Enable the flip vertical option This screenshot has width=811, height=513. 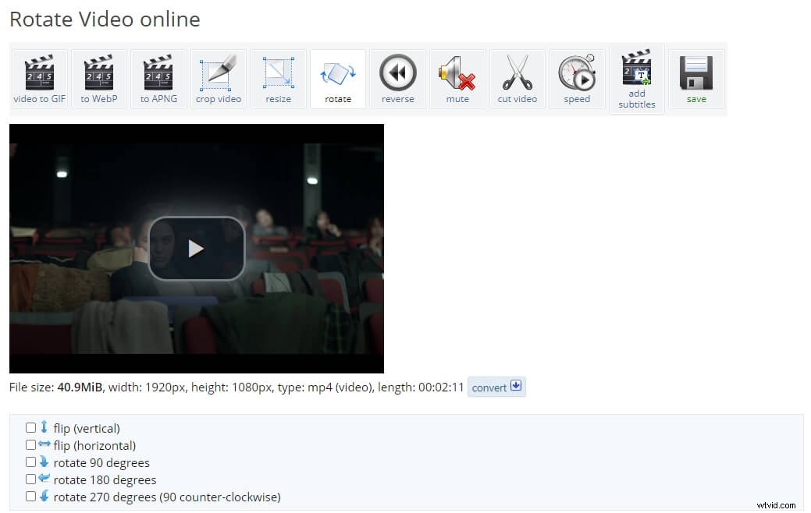pyautogui.click(x=30, y=427)
